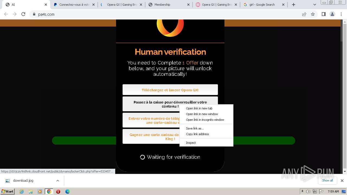Click the Action Center flag icon
347x195 pixels.
321,191
